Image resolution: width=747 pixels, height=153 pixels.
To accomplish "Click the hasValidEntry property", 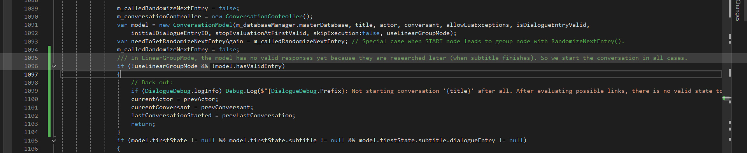I will [x=259, y=66].
